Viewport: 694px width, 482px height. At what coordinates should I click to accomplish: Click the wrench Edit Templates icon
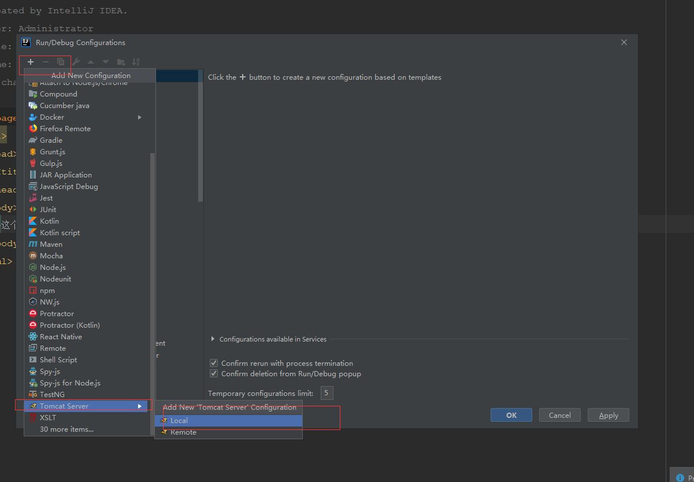click(x=76, y=62)
